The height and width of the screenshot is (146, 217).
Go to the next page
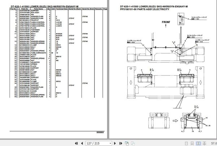coord(115,143)
